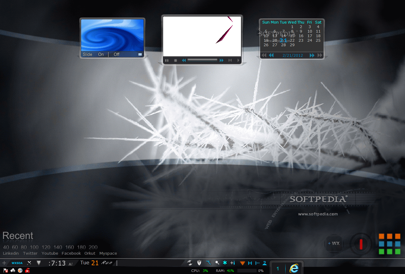Image resolution: width=405 pixels, height=274 pixels.
Task: Fast-forward using the media widget's blue arrows
Action: [222, 60]
